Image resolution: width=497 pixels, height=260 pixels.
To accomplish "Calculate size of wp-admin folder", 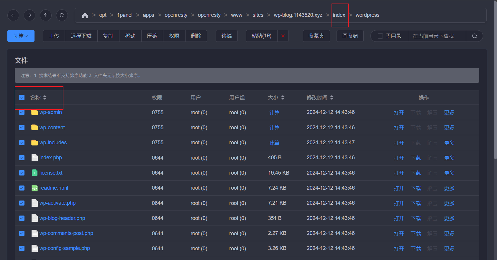I will coord(274,112).
